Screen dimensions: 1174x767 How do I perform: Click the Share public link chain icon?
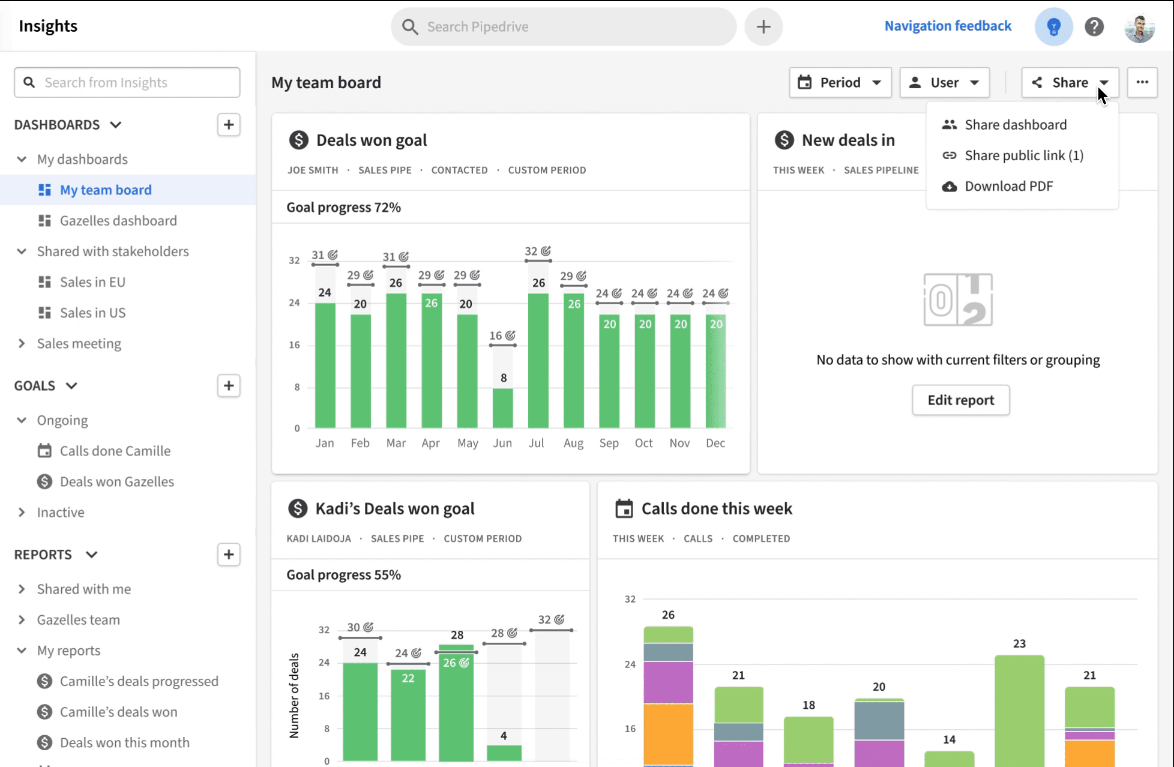(x=949, y=155)
